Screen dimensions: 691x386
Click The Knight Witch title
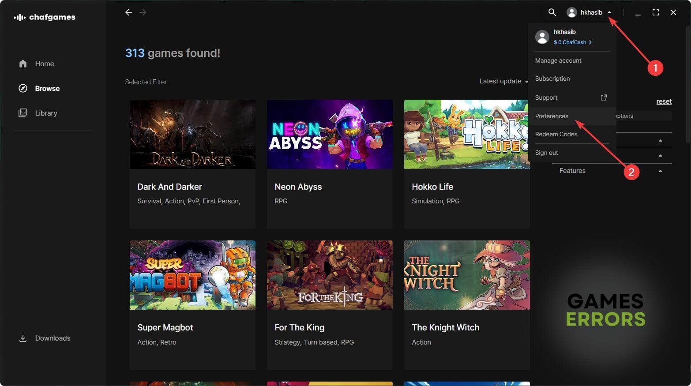(x=446, y=327)
